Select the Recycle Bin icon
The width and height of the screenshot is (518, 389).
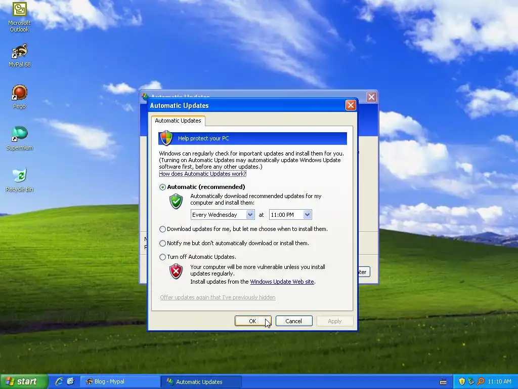click(19, 180)
